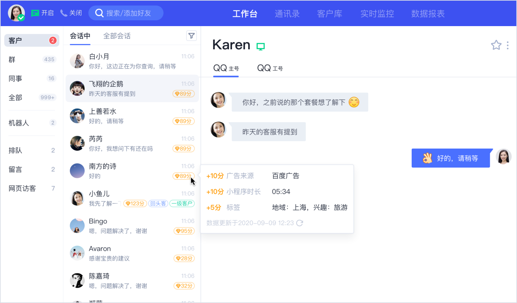This screenshot has width=517, height=303.
Task: Open the 实时监控 tab
Action: (377, 14)
